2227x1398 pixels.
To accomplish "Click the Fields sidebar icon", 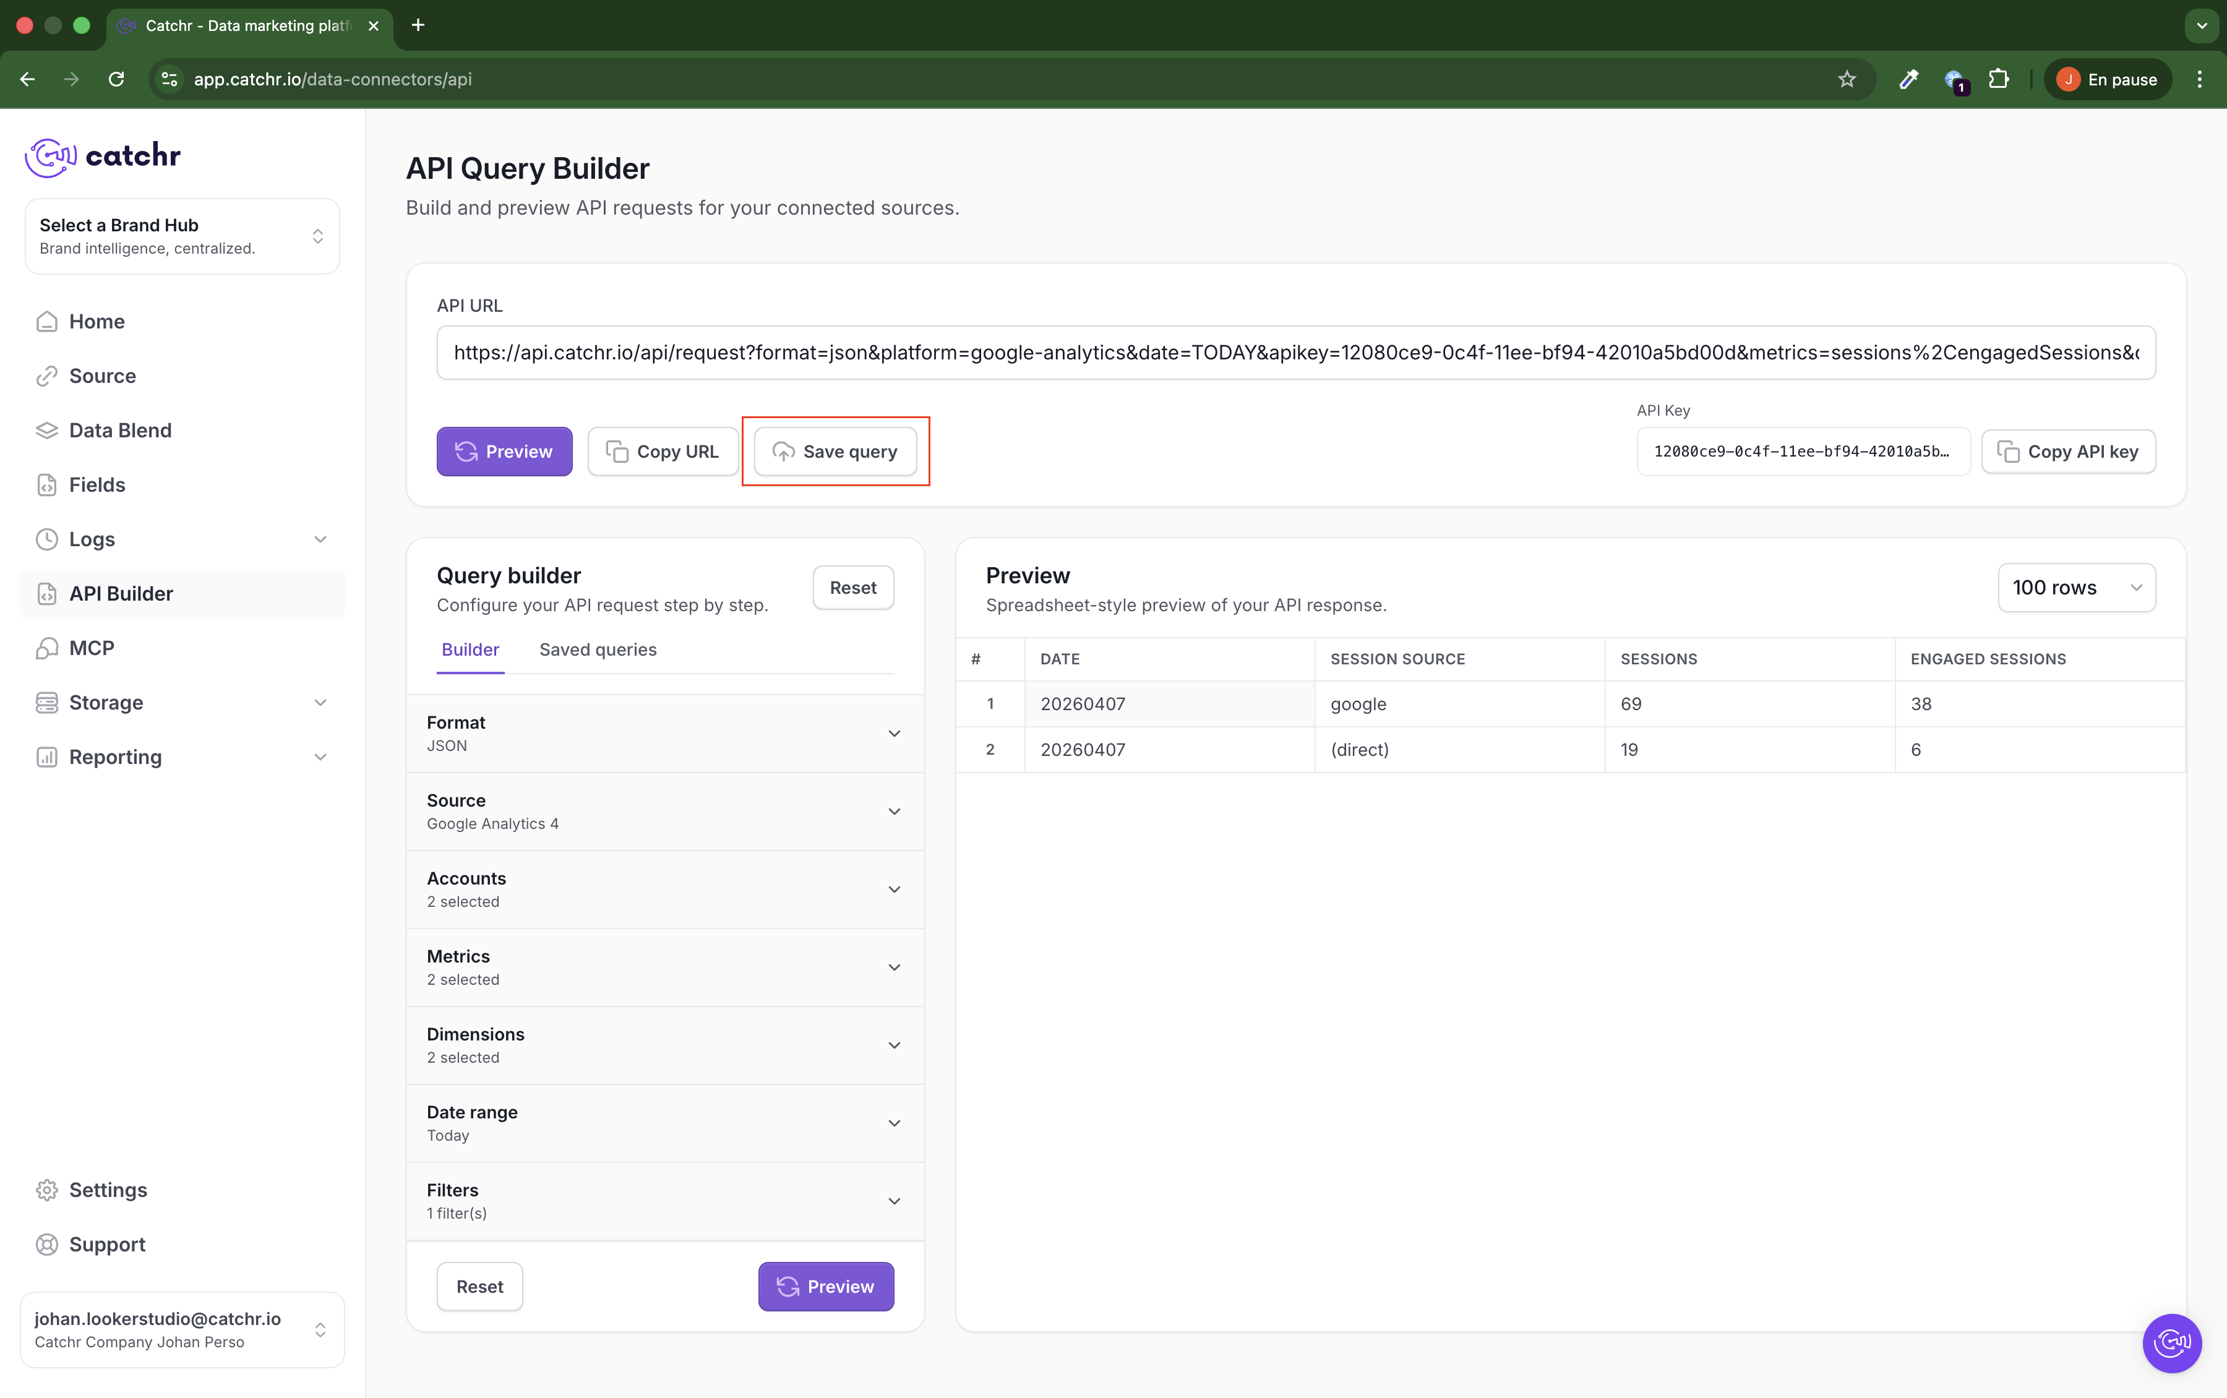I will click(x=46, y=484).
